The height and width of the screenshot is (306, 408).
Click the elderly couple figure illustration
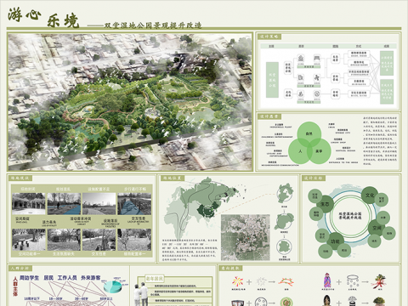point(141,295)
